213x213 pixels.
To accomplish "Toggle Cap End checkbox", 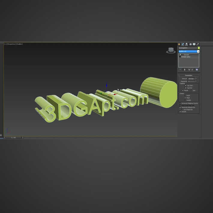I will click(185, 88).
